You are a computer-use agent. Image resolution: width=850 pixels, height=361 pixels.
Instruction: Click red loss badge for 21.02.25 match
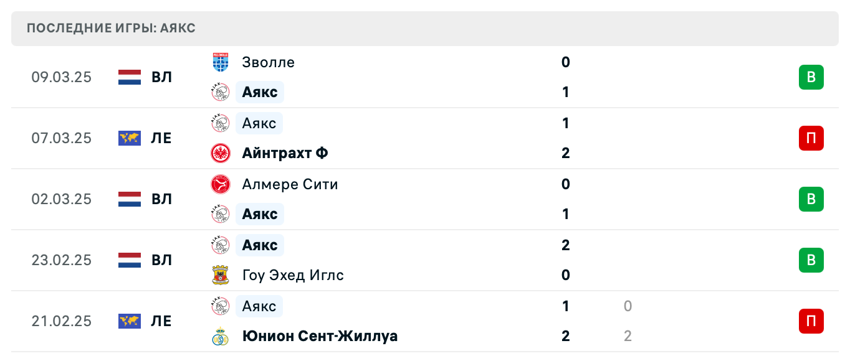pyautogui.click(x=811, y=321)
